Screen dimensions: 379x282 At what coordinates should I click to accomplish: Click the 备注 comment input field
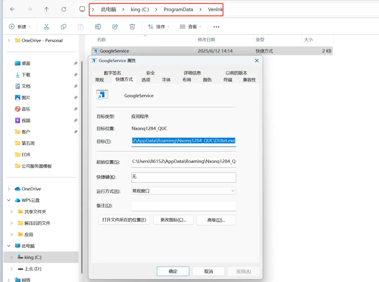point(184,206)
